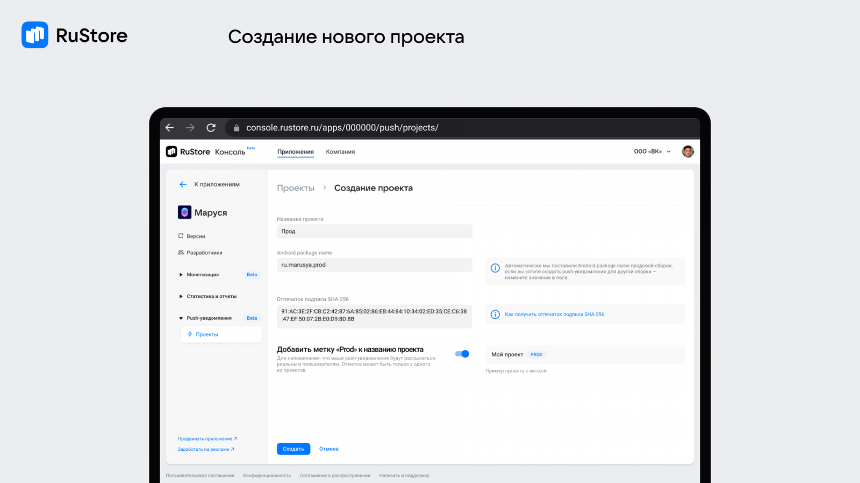Screen dimensions: 860x483
Task: Follow the Продвинуть приложение link
Action: [x=207, y=439]
